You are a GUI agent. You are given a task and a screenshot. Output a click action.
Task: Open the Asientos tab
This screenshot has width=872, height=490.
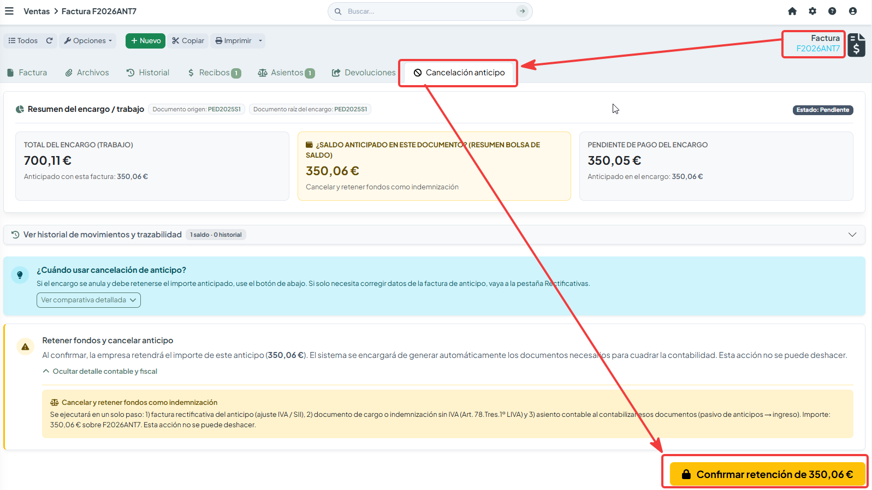click(286, 73)
